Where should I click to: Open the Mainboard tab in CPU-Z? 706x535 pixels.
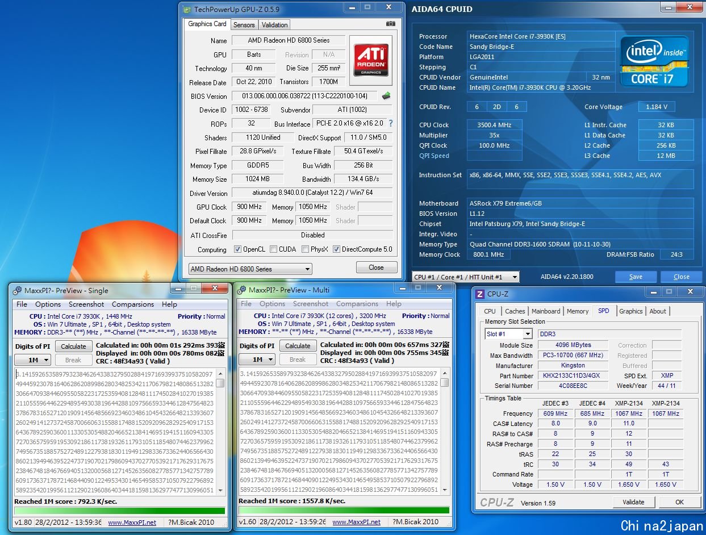tap(546, 311)
